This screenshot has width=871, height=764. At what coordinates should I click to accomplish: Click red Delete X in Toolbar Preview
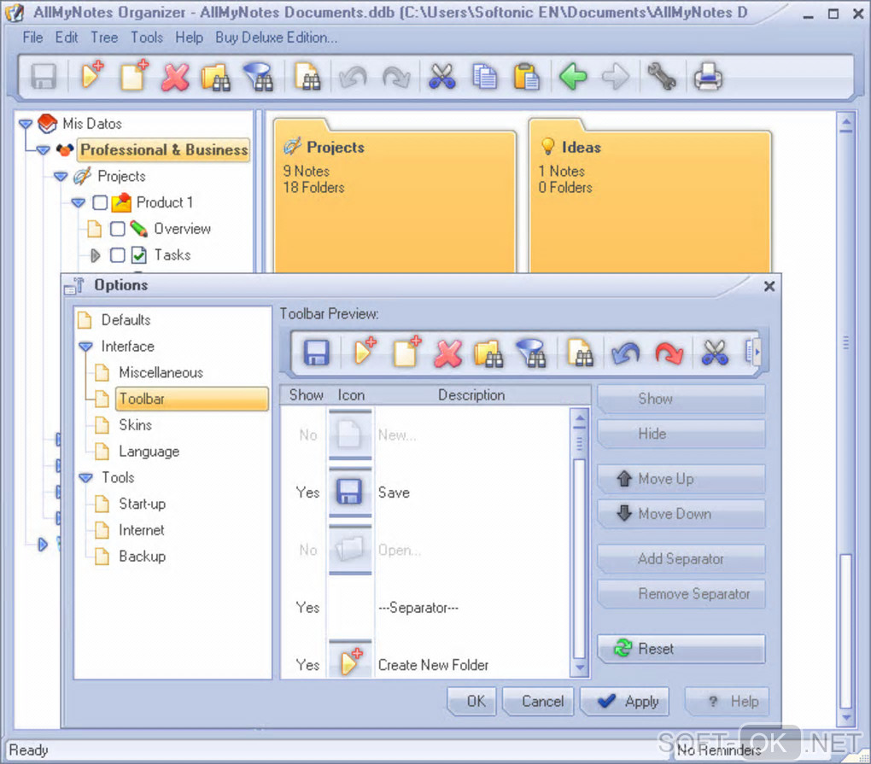447,353
